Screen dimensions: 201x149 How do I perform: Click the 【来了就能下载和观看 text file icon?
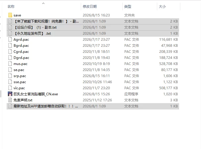click(x=10, y=21)
